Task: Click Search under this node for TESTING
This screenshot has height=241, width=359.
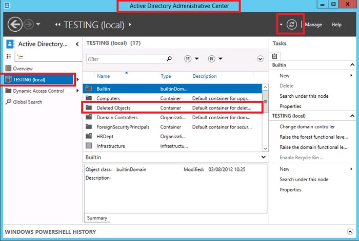Action: 304,179
